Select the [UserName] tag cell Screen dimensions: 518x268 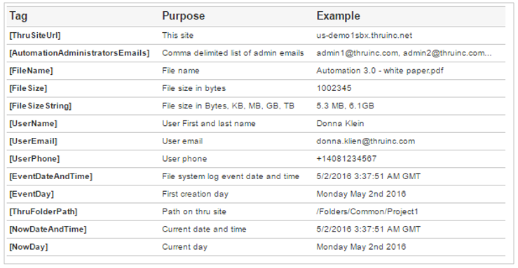tap(33, 124)
